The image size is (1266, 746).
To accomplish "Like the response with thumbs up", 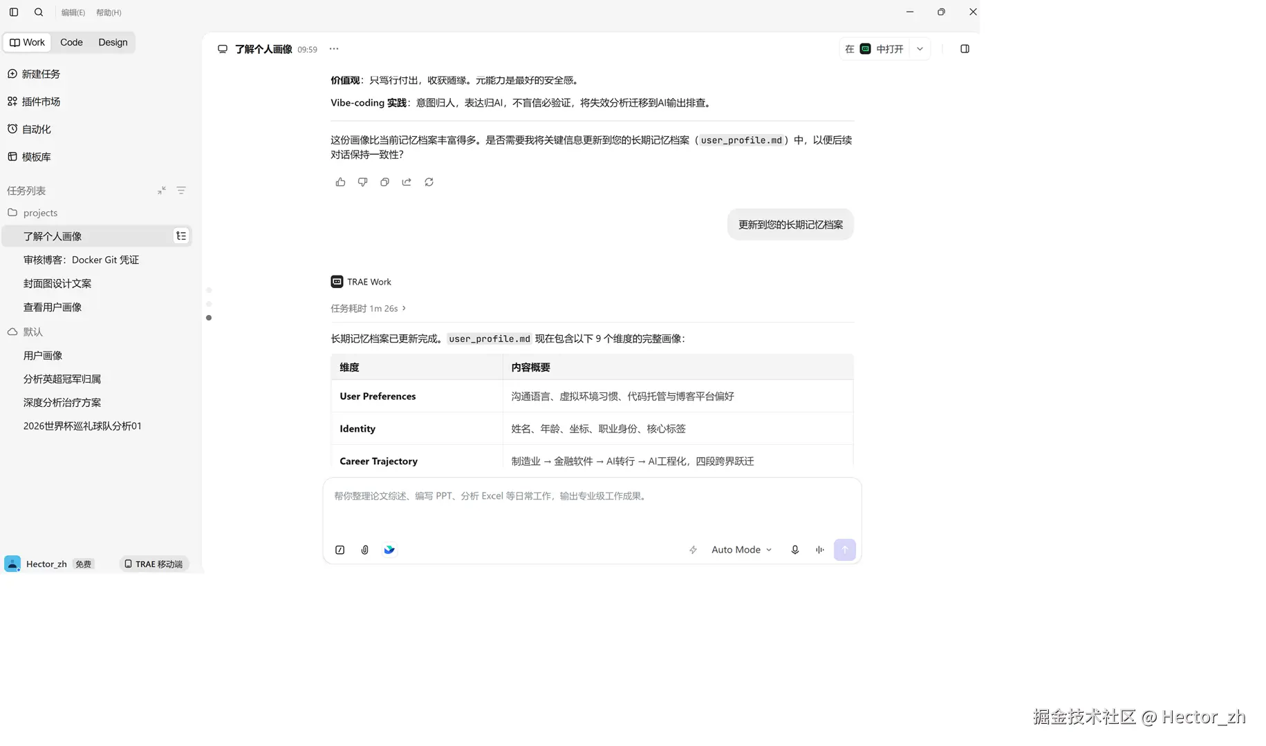I will [340, 182].
